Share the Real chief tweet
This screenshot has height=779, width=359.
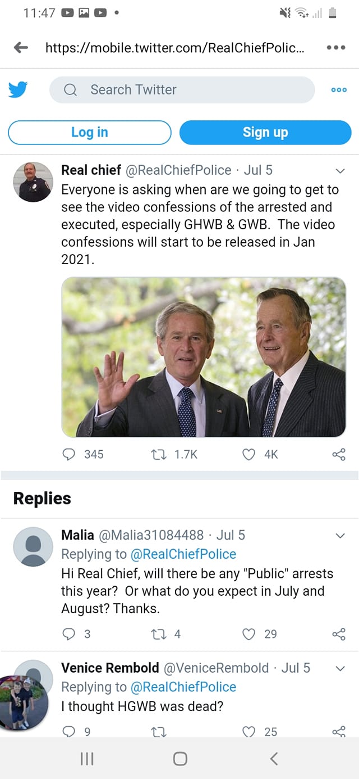point(339,454)
